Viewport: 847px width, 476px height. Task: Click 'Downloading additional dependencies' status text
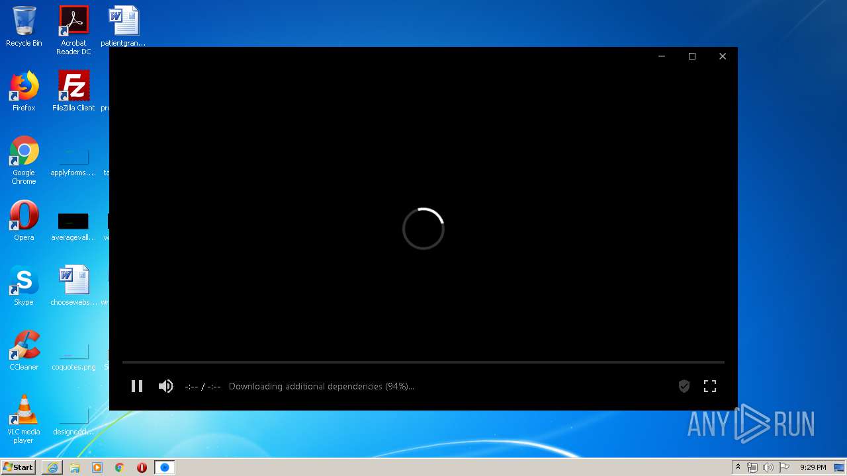[322, 386]
